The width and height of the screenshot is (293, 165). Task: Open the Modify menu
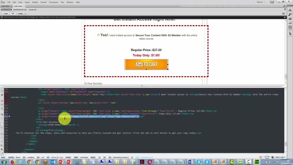point(35,2)
